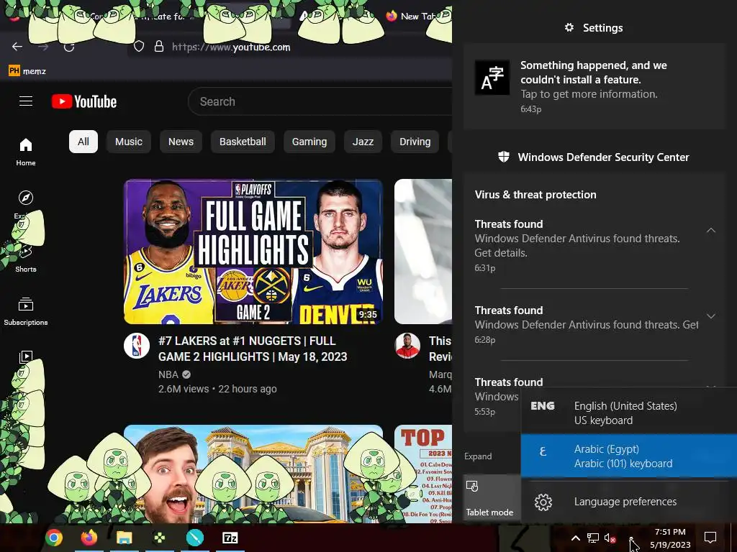Open Subscriptions in YouTube sidebar

26,312
